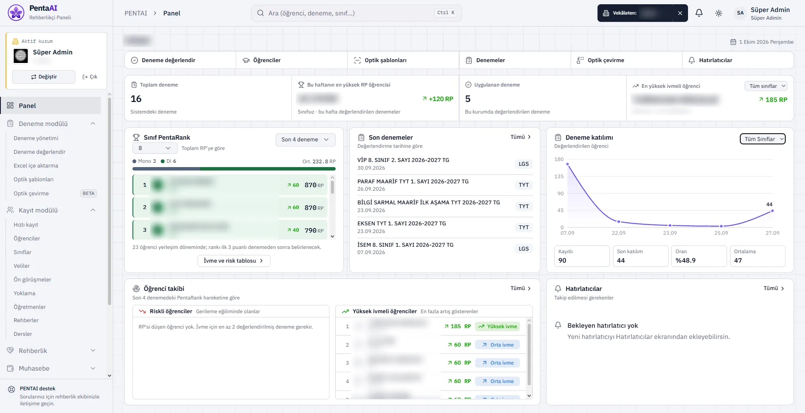Open Hızlı kayıt sidebar item

coord(26,225)
